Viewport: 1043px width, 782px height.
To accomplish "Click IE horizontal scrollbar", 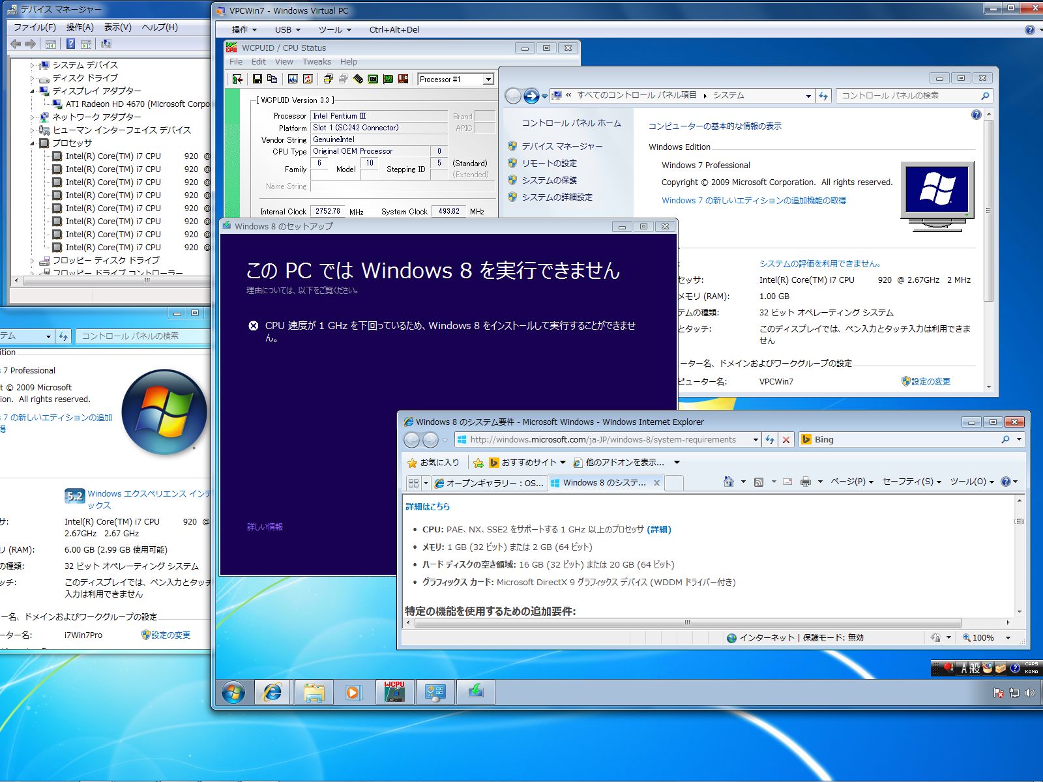I will click(x=687, y=622).
